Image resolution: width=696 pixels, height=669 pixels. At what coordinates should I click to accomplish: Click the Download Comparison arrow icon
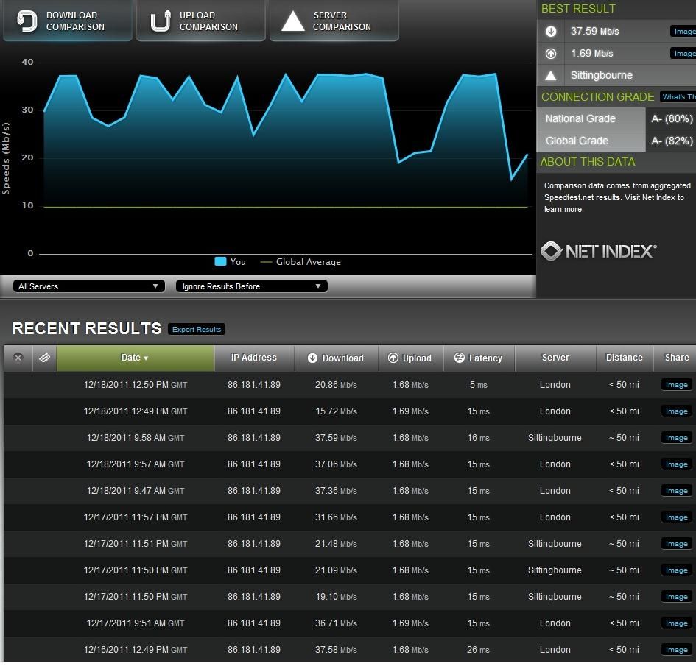(27, 21)
